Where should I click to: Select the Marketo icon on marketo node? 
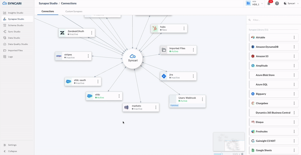pyautogui.click(x=126, y=107)
